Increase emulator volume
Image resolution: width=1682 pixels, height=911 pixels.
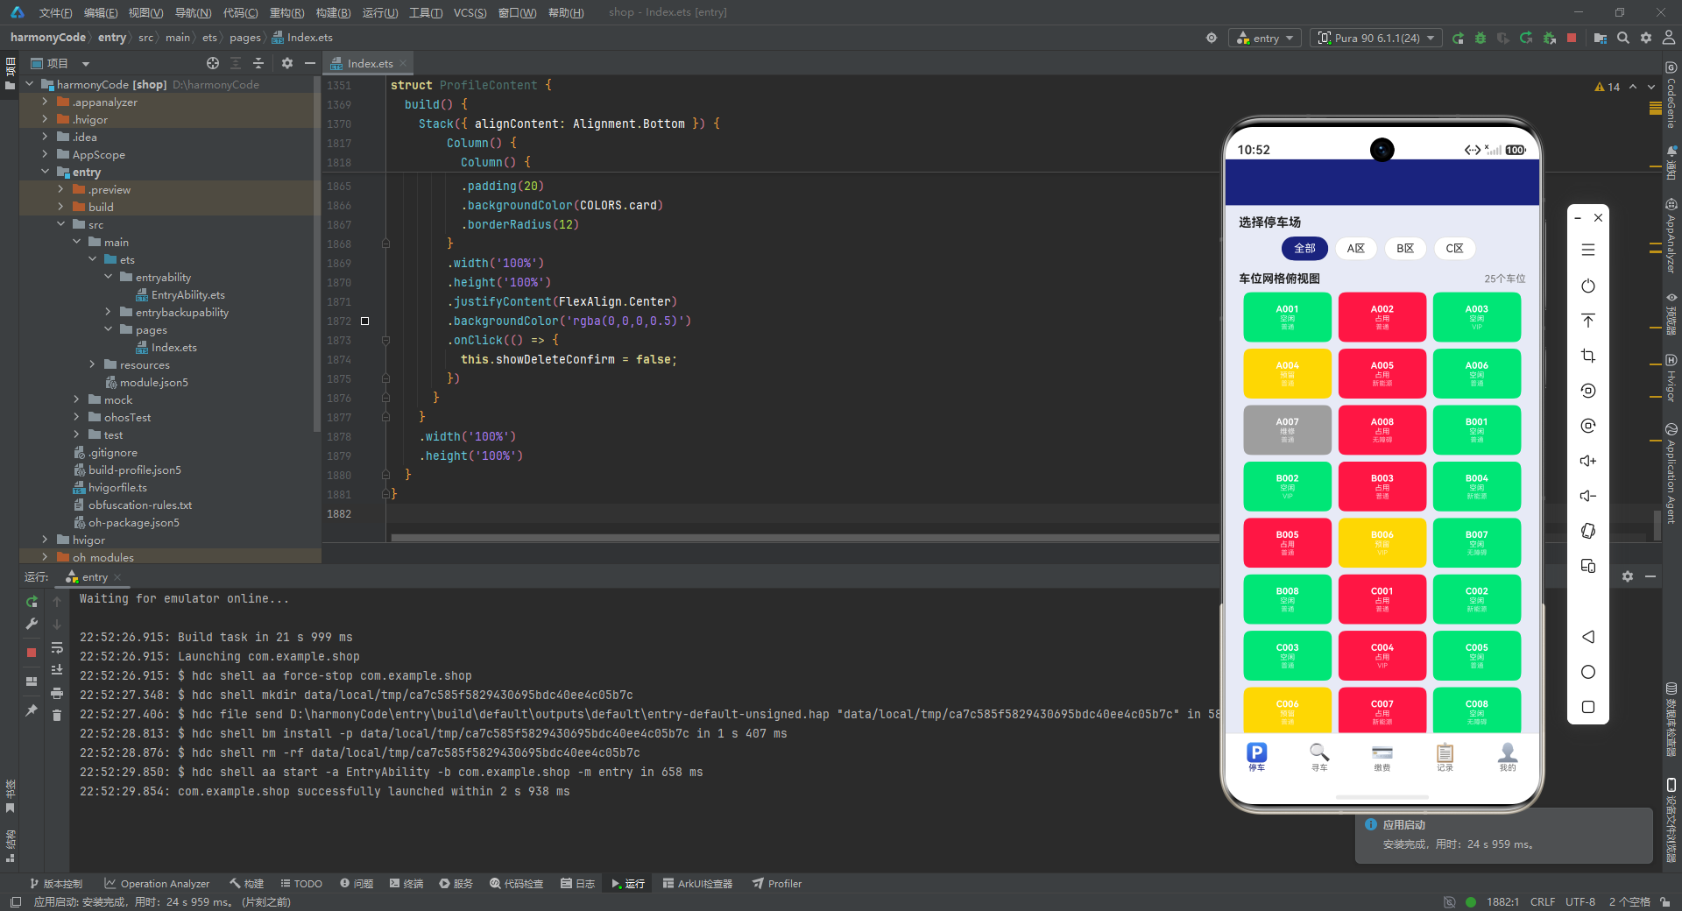(1588, 461)
